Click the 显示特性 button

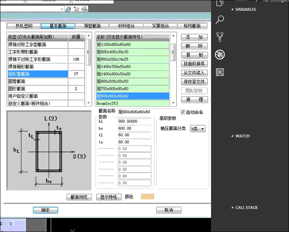click(x=109, y=197)
